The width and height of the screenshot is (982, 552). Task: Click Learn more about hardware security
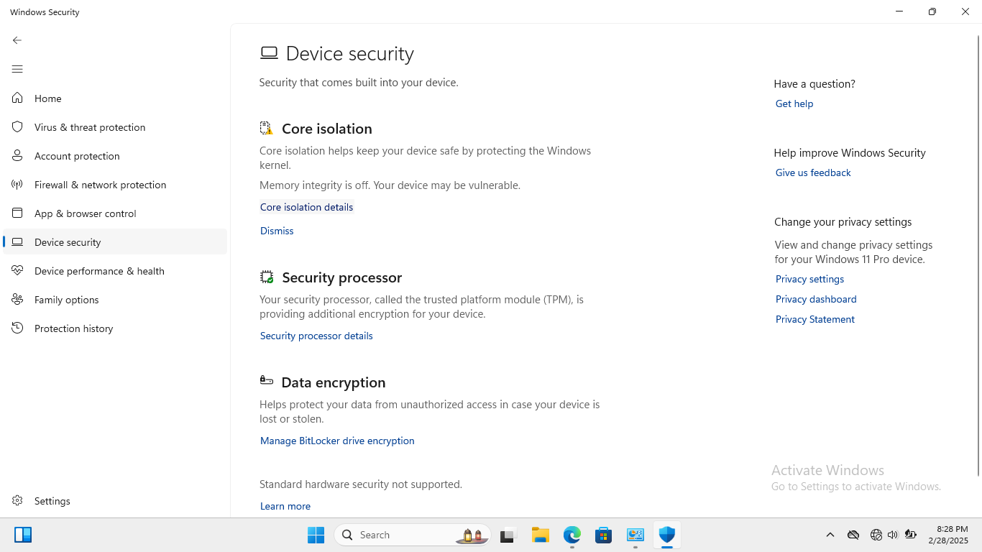(285, 506)
